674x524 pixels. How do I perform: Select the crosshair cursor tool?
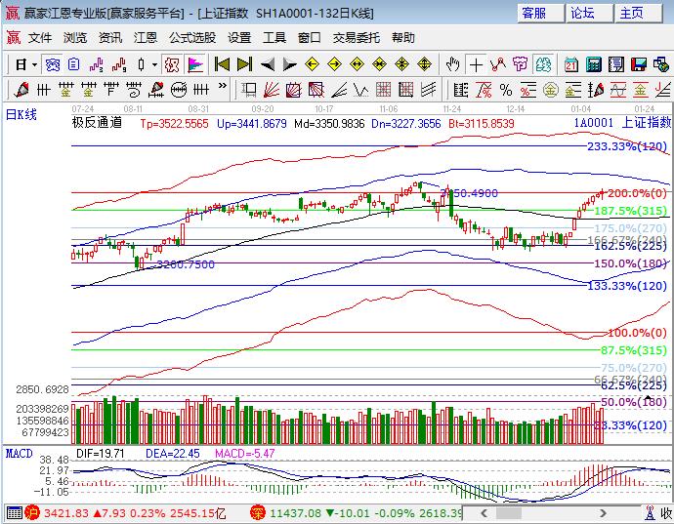(476, 64)
